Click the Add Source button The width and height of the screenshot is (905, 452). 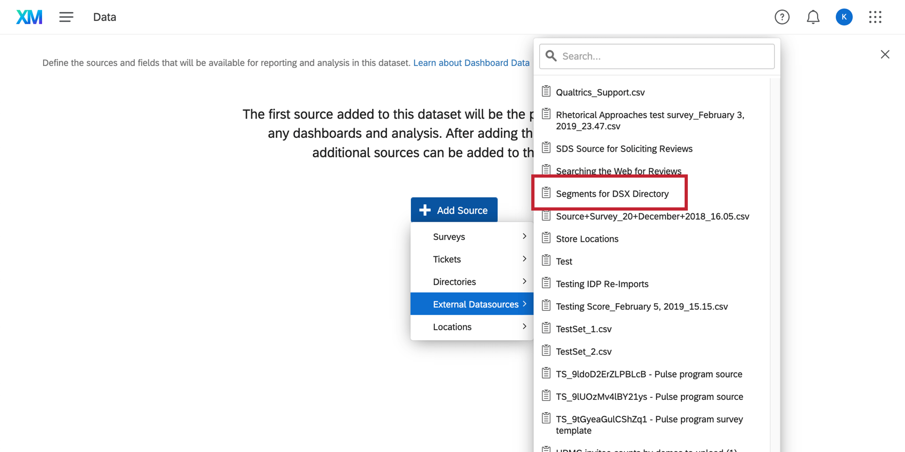click(x=454, y=210)
